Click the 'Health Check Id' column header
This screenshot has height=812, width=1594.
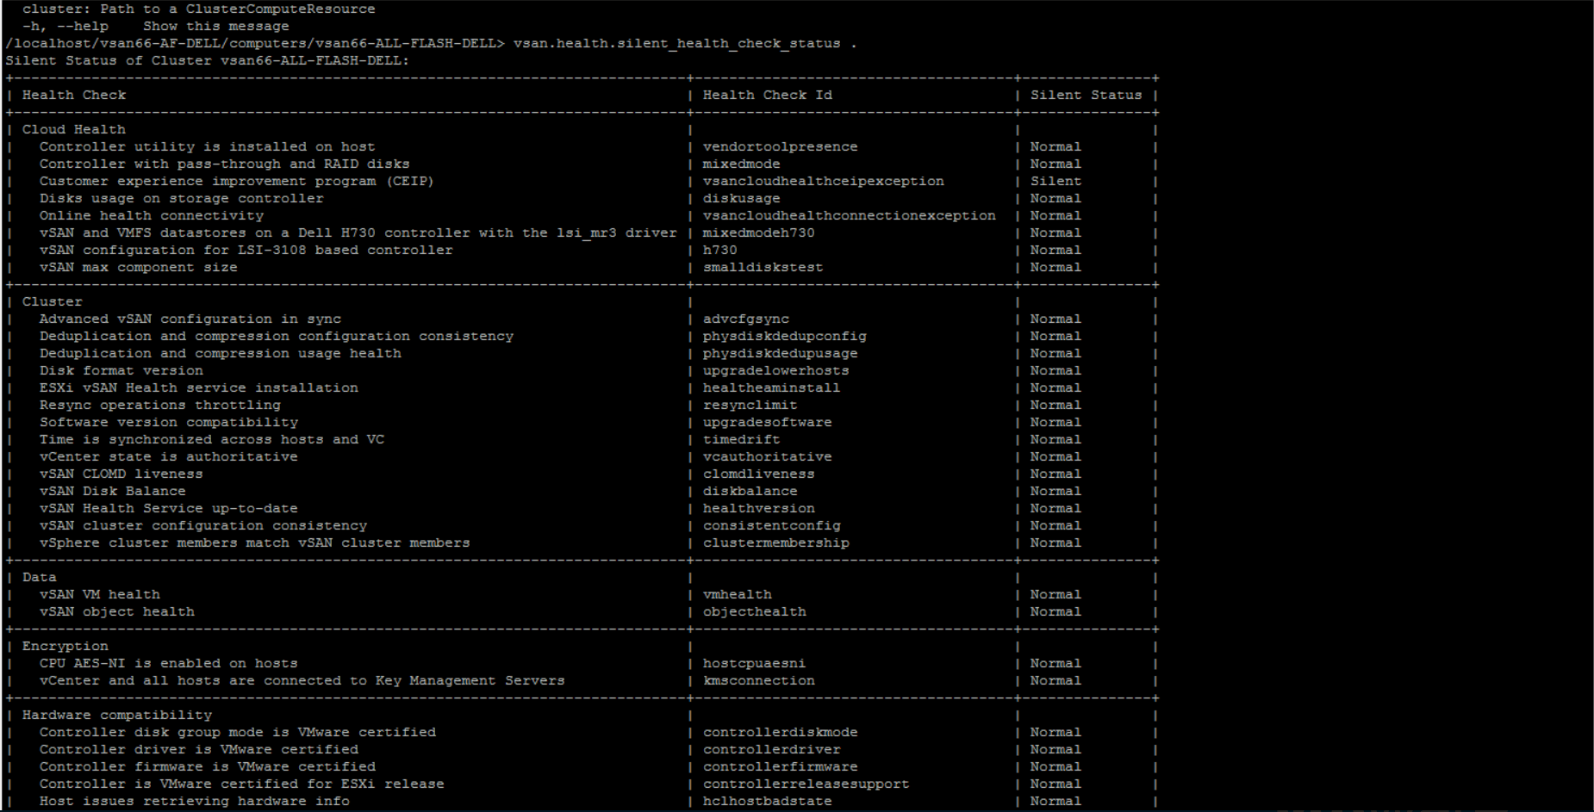[767, 95]
